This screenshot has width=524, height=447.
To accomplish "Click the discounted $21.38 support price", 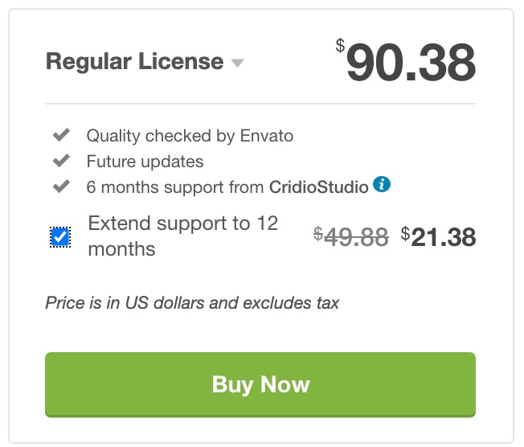I will (x=439, y=236).
